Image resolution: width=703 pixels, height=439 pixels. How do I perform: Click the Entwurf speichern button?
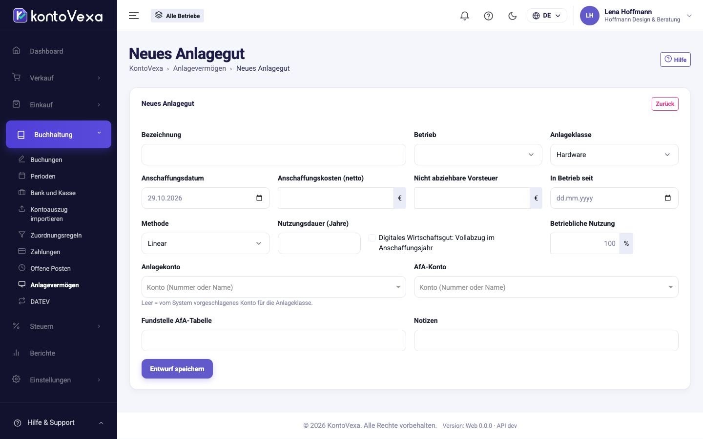click(177, 369)
